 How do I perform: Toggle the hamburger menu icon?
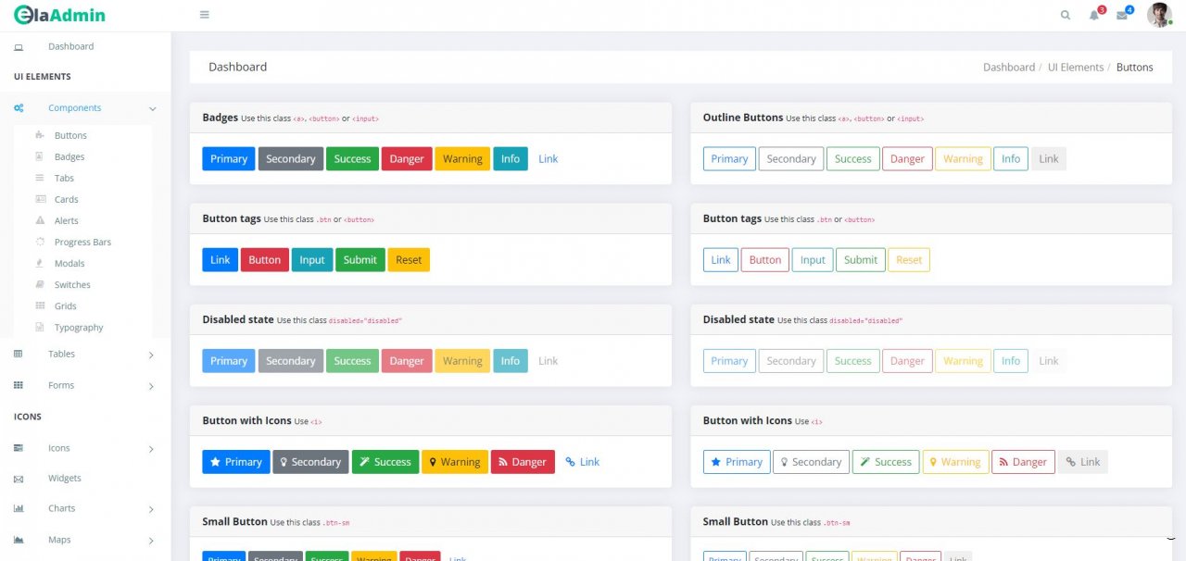click(x=205, y=15)
